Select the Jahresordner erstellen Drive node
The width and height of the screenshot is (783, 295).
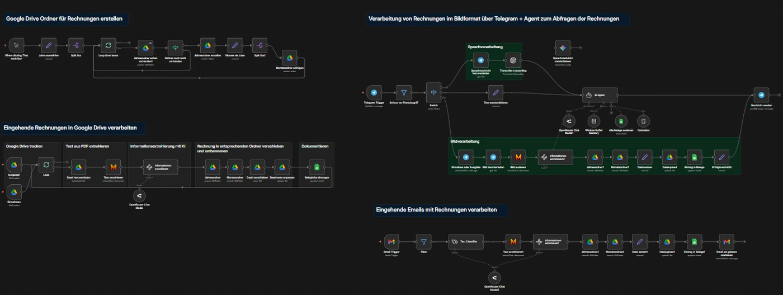point(207,45)
